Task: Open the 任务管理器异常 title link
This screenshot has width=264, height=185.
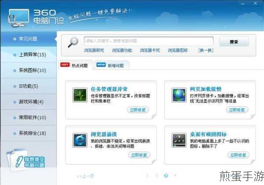Action: (109, 89)
